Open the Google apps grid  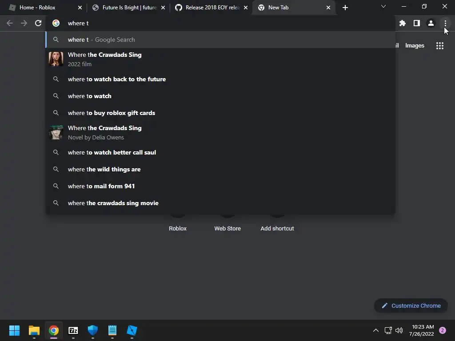click(x=439, y=46)
